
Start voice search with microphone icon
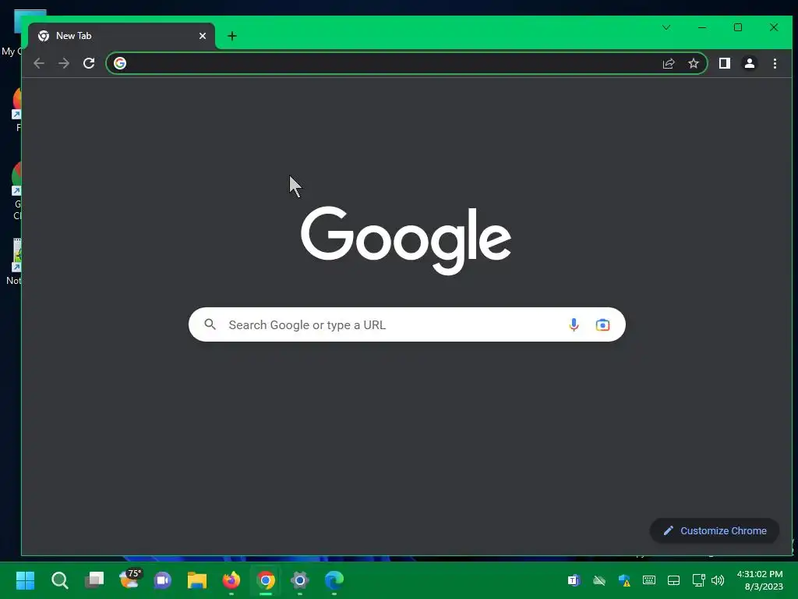(x=574, y=324)
